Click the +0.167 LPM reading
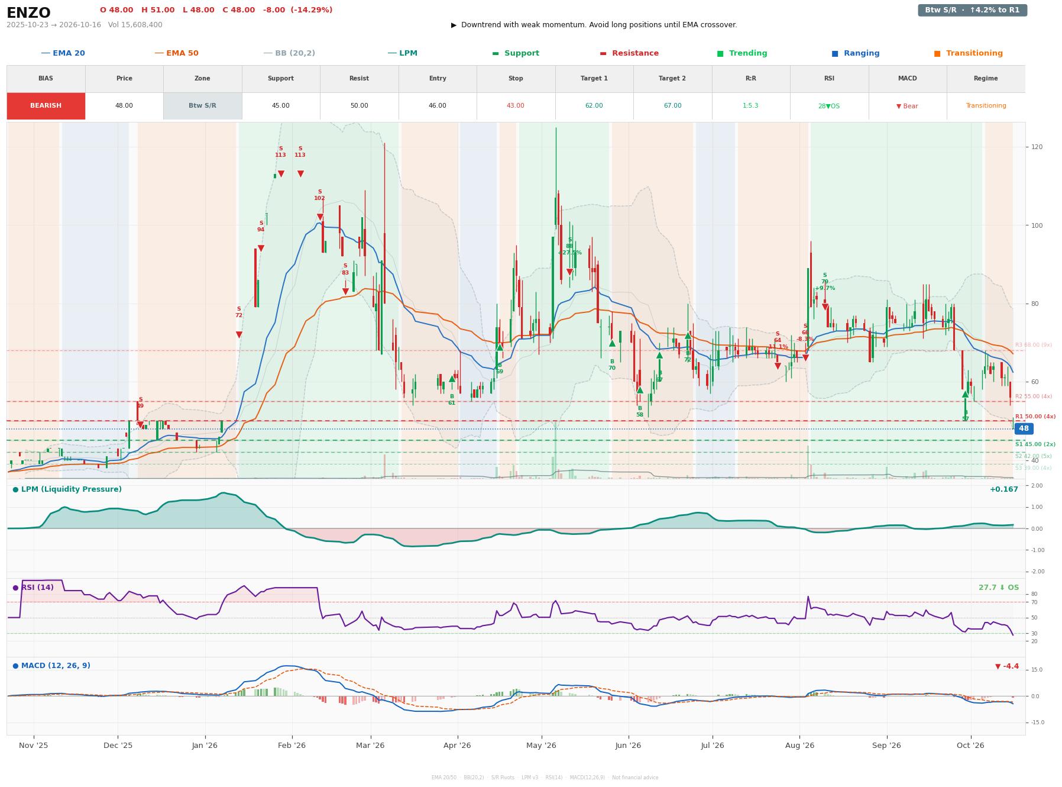This screenshot has height=787, width=1062. 1004,489
